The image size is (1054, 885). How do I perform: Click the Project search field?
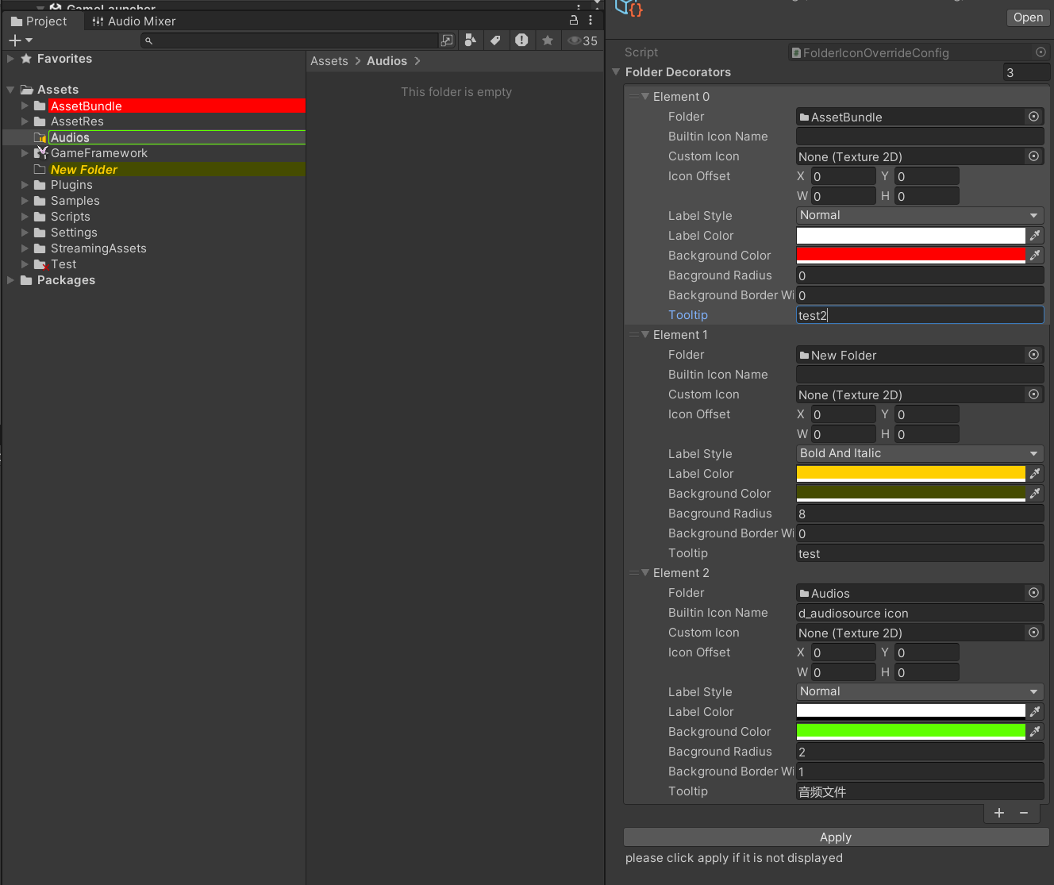point(290,40)
